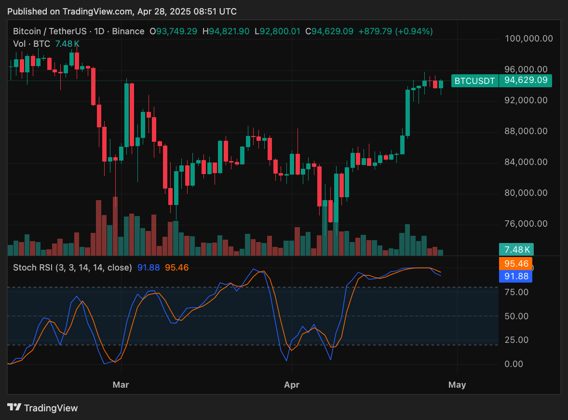
Task: Click the TradingView brand name text
Action: [x=51, y=408]
